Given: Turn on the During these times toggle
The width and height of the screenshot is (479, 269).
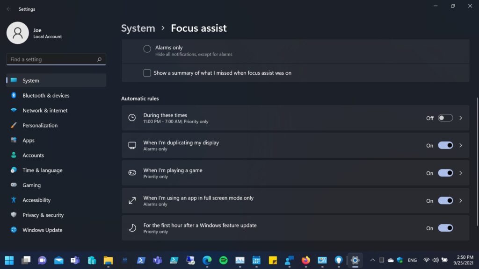Looking at the screenshot, I should pos(445,118).
